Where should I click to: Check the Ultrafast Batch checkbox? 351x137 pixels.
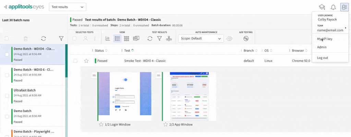[7, 96]
